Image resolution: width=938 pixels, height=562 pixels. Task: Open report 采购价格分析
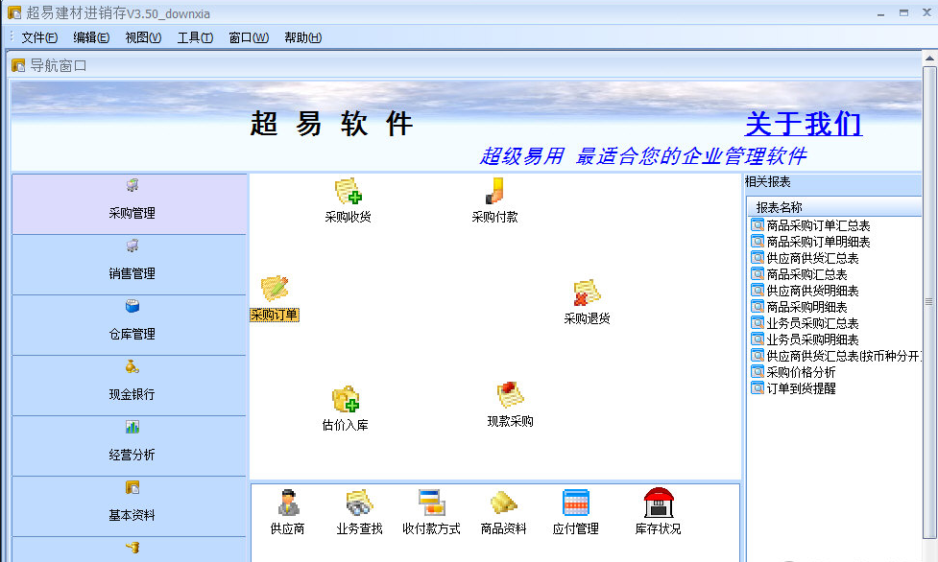[793, 372]
